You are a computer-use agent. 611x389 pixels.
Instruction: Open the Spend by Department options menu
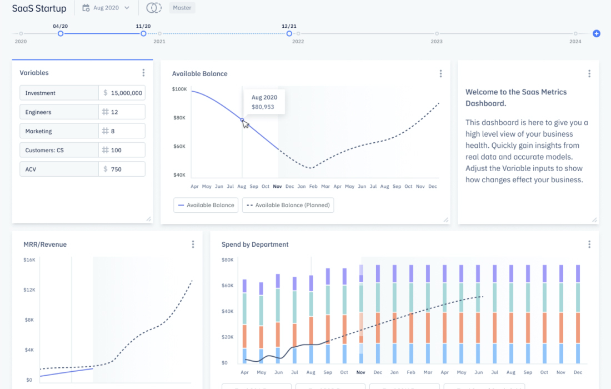pos(589,244)
